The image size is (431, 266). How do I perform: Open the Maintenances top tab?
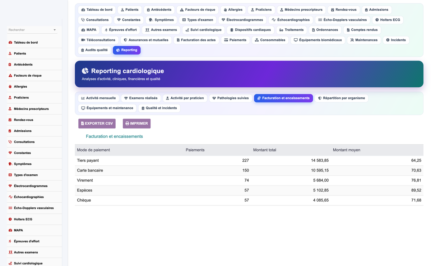[x=364, y=40]
